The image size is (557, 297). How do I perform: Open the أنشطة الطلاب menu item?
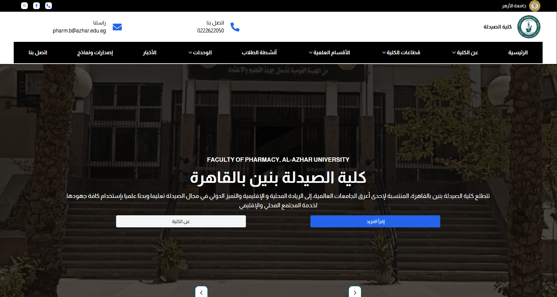click(259, 53)
